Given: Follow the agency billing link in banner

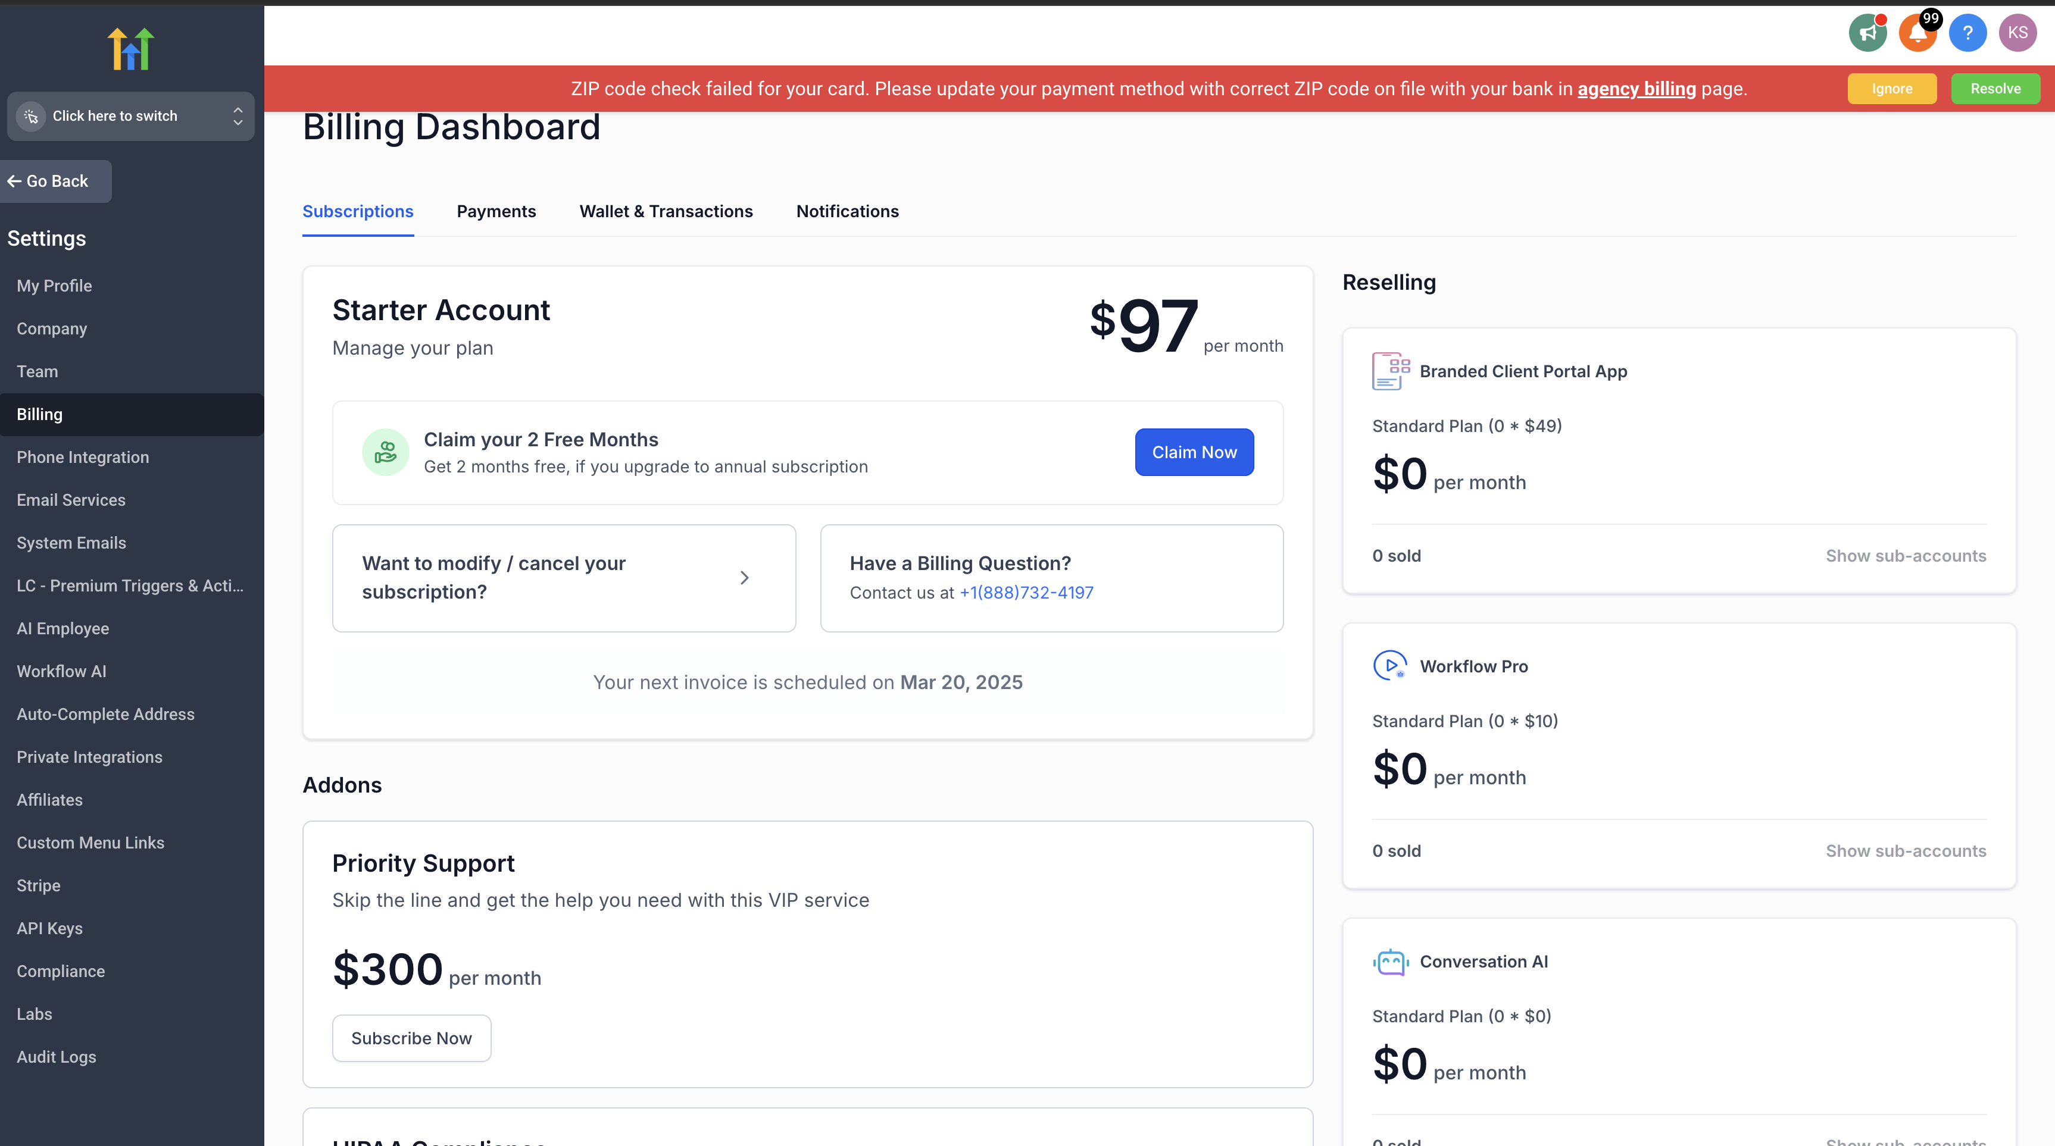Looking at the screenshot, I should click(x=1636, y=89).
